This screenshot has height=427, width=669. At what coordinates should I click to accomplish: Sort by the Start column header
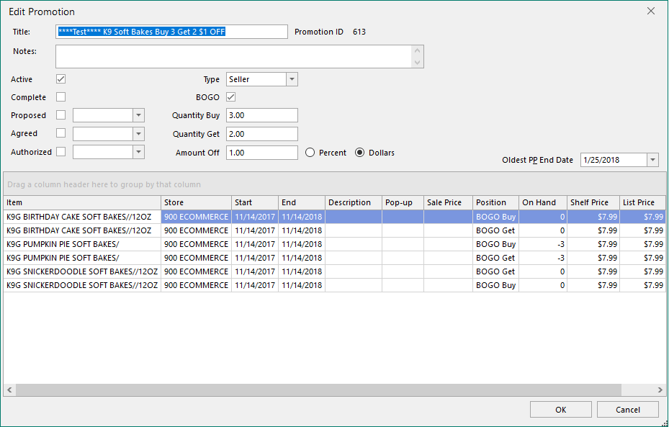(x=255, y=202)
